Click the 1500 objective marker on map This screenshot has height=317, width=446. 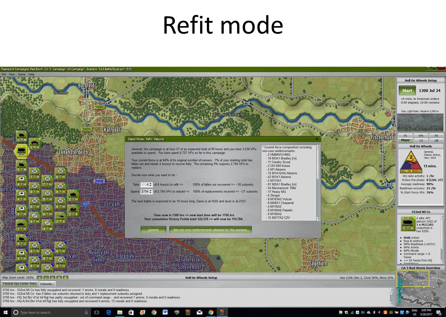tap(99, 107)
